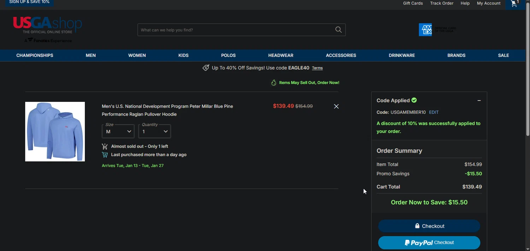Click the Checkout button
Viewport: 530px width, 251px height.
[429, 226]
